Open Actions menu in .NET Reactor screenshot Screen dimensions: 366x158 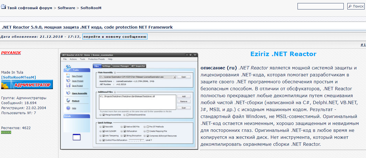tap(73, 59)
